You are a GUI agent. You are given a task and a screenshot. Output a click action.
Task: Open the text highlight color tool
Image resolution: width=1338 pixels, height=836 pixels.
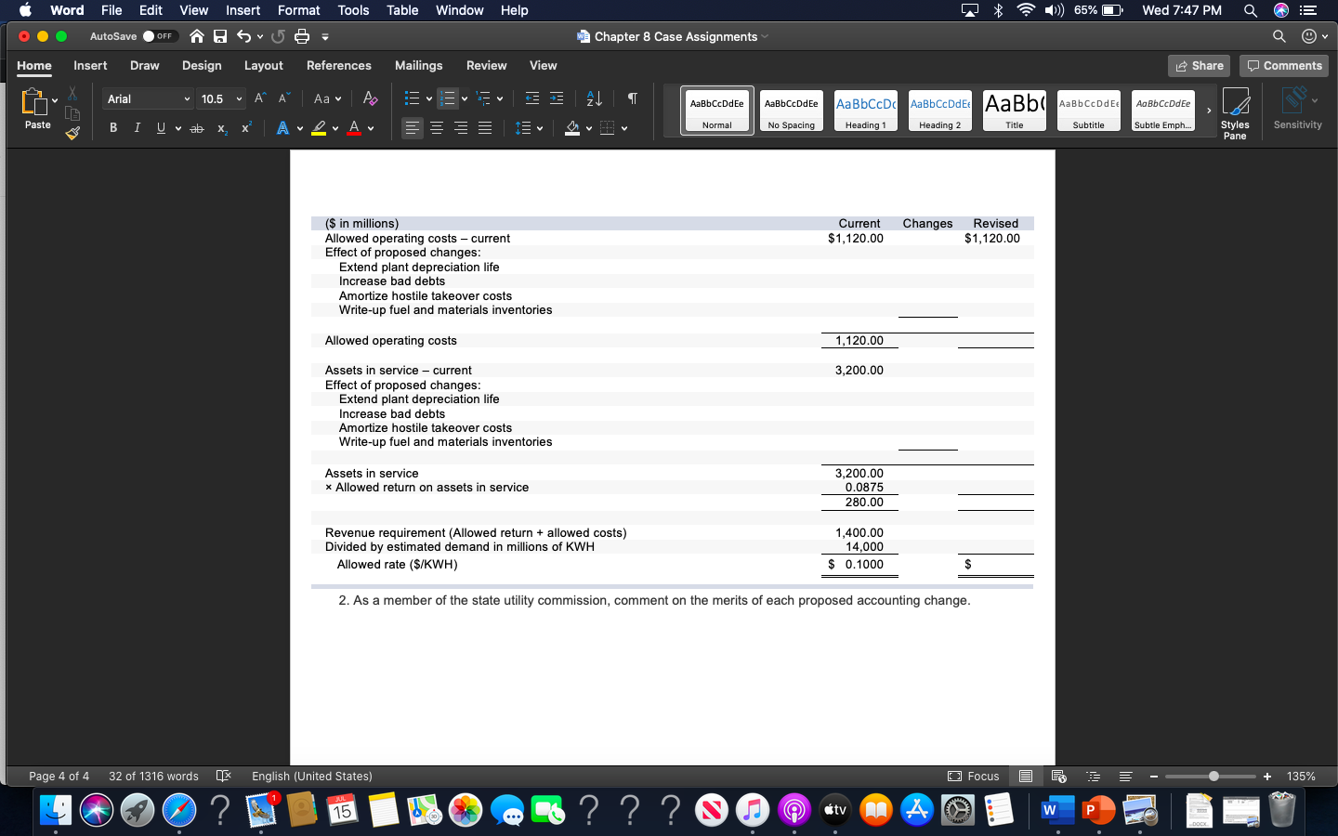[320, 128]
